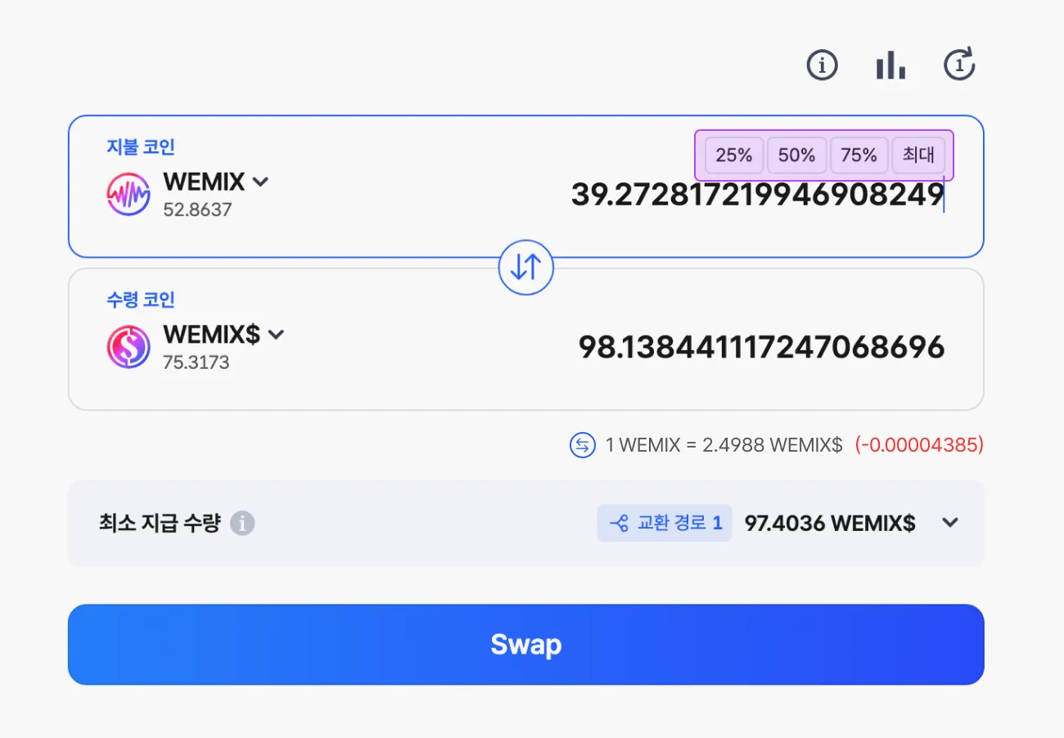Screen dimensions: 1064x738
Task: Click the pay amount input field
Action: (x=758, y=196)
